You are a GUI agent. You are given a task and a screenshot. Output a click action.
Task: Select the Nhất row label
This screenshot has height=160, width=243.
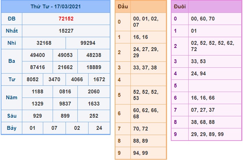click(12, 31)
